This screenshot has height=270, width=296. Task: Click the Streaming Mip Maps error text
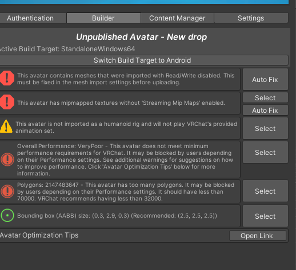tap(121, 103)
